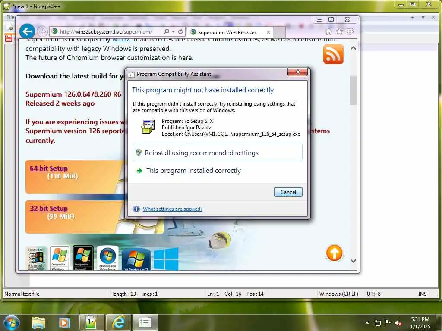Click the Windows 7 logo badge
442x331 pixels.
click(136, 259)
